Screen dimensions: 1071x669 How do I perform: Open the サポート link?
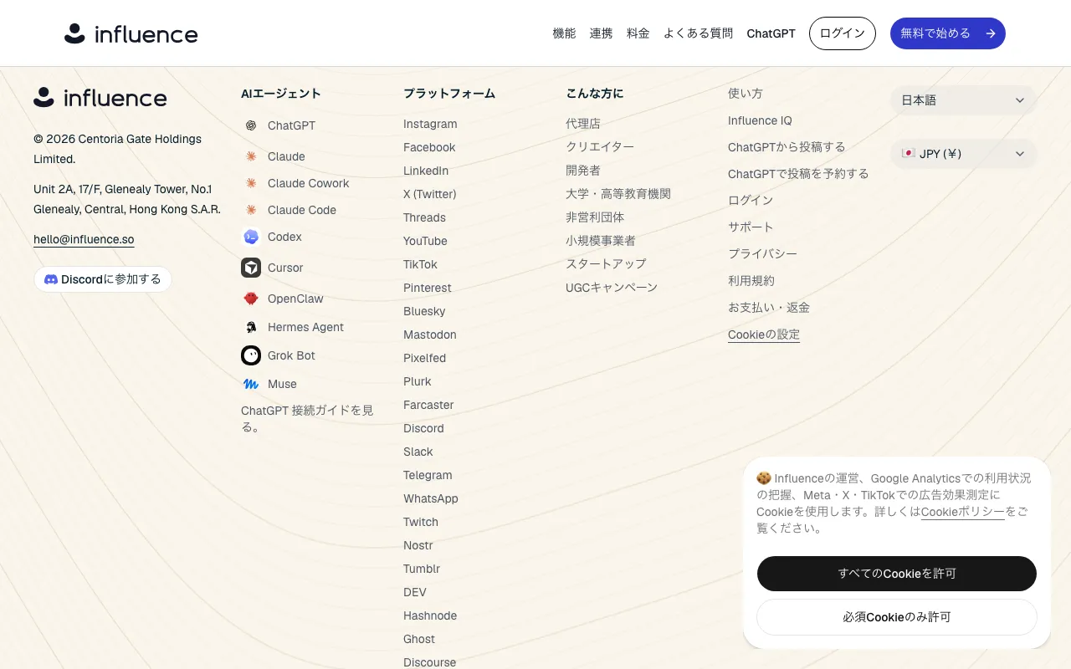click(751, 227)
